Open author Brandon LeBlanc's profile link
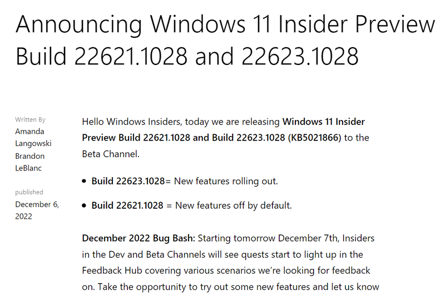445x296 pixels. (30, 162)
